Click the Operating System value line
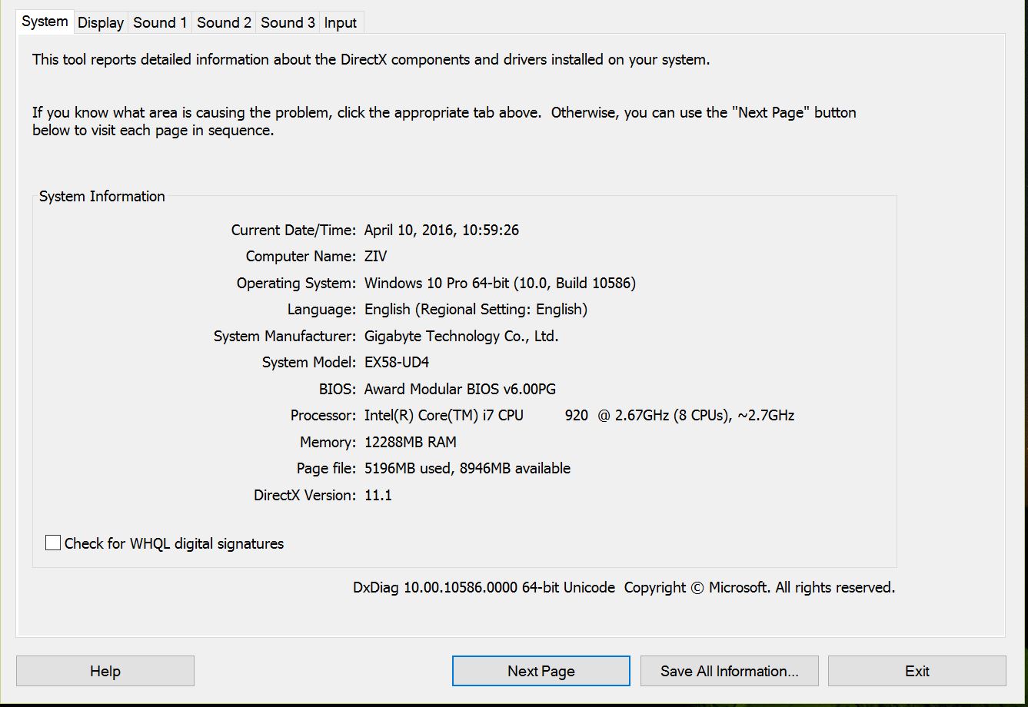The height and width of the screenshot is (707, 1028). [500, 284]
